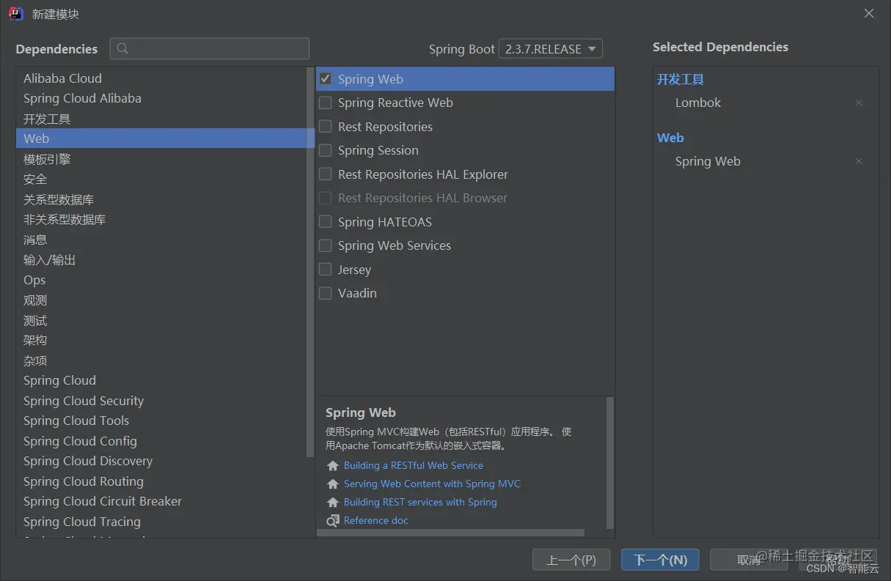The image size is (891, 581).
Task: Check the Spring HATEOAS checkbox
Action: point(326,221)
